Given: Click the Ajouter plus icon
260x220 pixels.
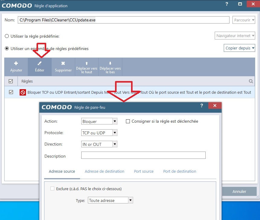Looking at the screenshot, I should coord(16,63).
